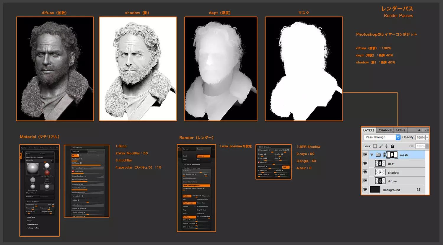
Task: Select the Preview render mode
Action: click(x=203, y=156)
